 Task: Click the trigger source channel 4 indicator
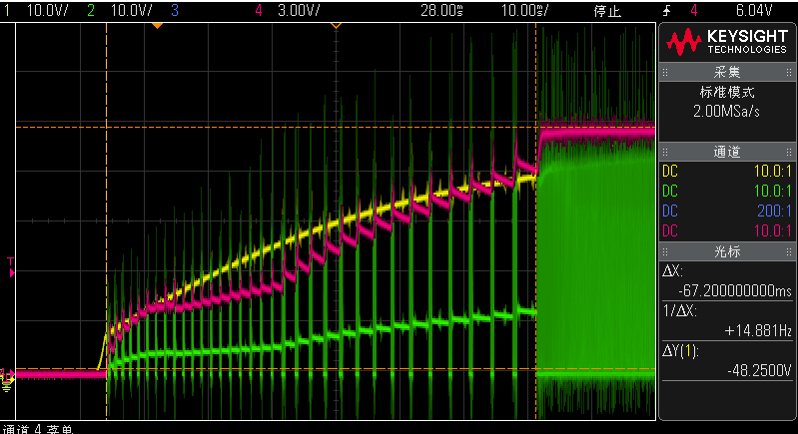(694, 10)
